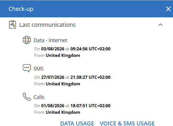Collapse the Last communications section
This screenshot has width=173, height=126.
pos(160,25)
